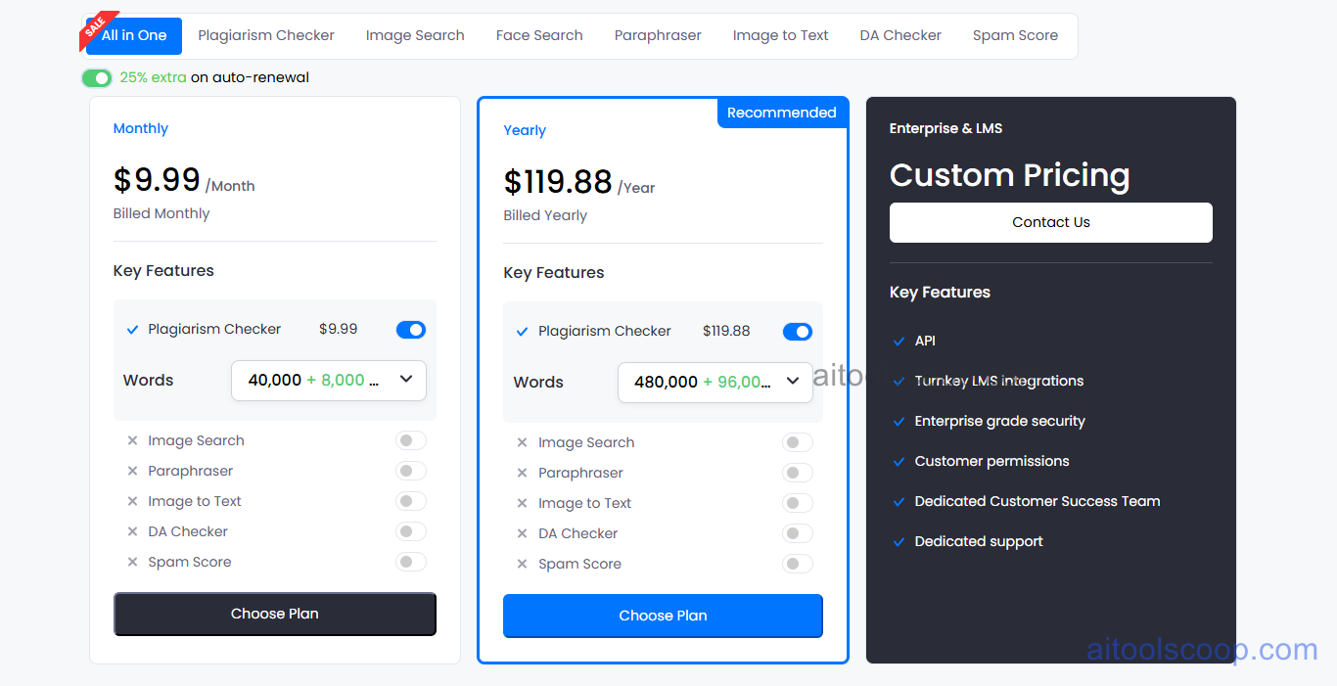Enable Image Search toggle in Monthly plan
Image resolution: width=1337 pixels, height=686 pixels.
point(411,441)
